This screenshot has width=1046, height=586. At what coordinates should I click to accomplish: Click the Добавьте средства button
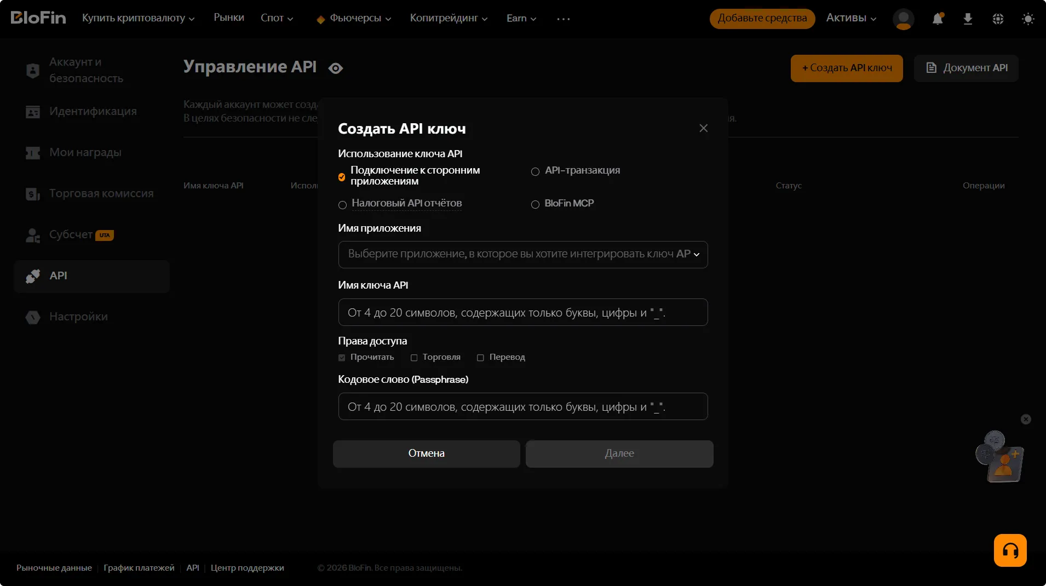tap(762, 18)
